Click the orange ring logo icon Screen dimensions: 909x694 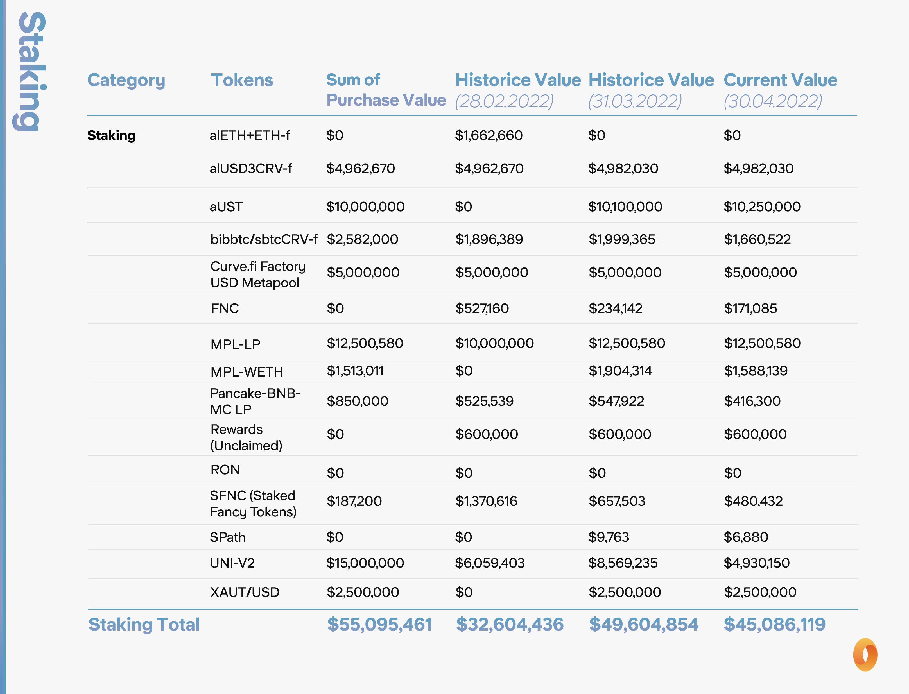tap(865, 655)
